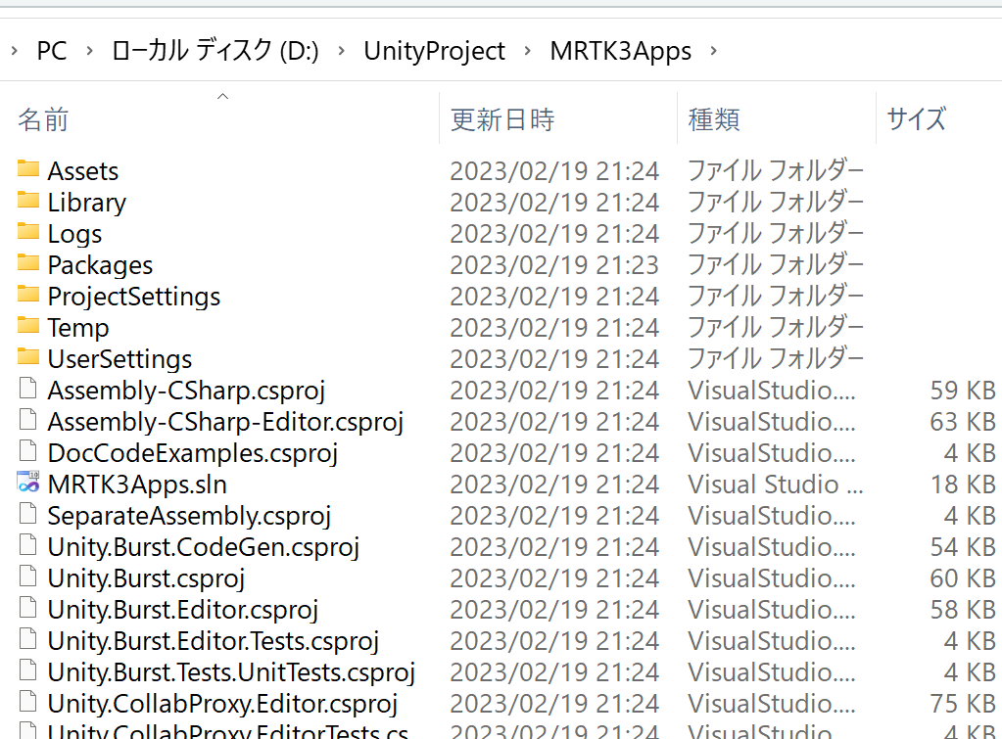Click the 54 KB size value
The width and height of the screenshot is (1002, 739).
click(x=963, y=547)
